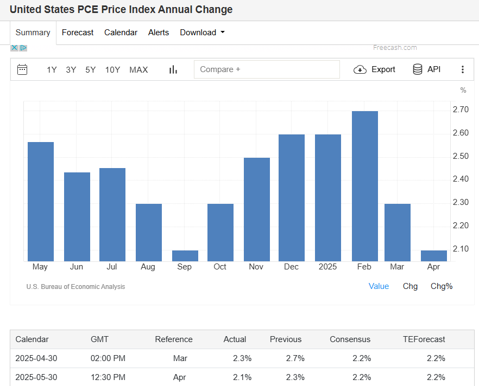This screenshot has height=386, width=479.
Task: Click the December bar in chart
Action: pos(292,198)
